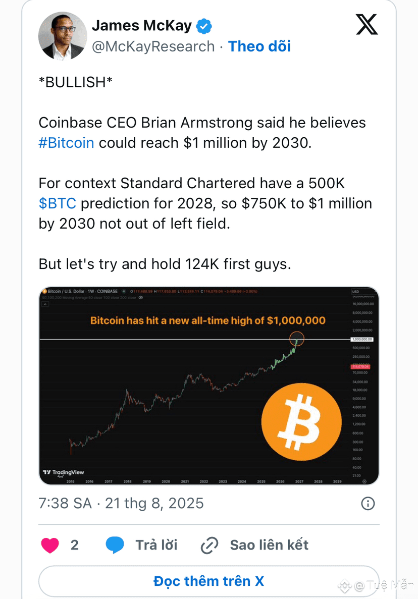This screenshot has height=599, width=418.
Task: Follow the account via Theo dõi
Action: (x=259, y=46)
